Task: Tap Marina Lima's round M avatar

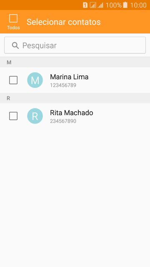Action: pos(35,80)
